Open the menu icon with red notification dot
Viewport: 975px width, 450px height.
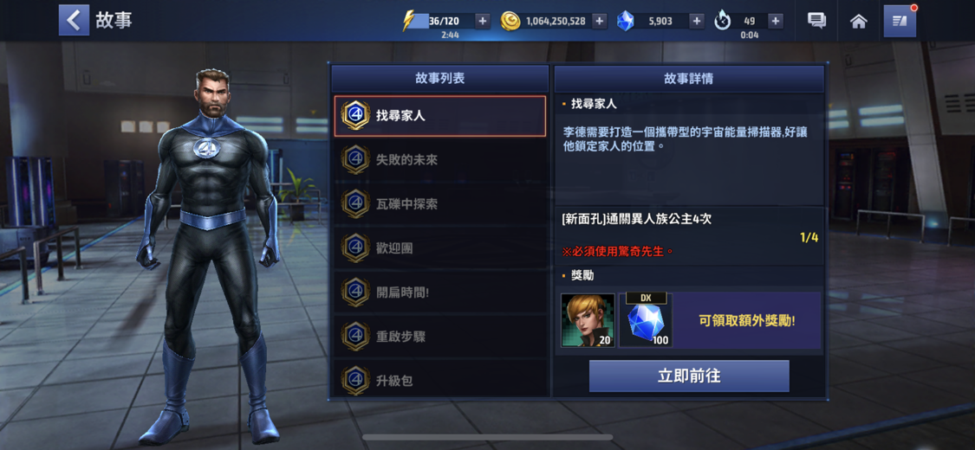900,21
